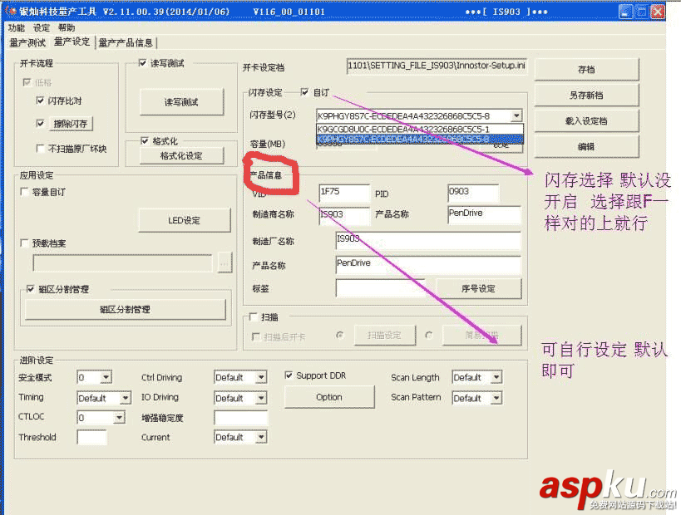Enable 不扫描原厂坏块 checkbox

(41, 149)
